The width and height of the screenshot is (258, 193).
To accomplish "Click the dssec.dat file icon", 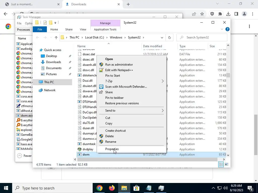I will 79,54.
